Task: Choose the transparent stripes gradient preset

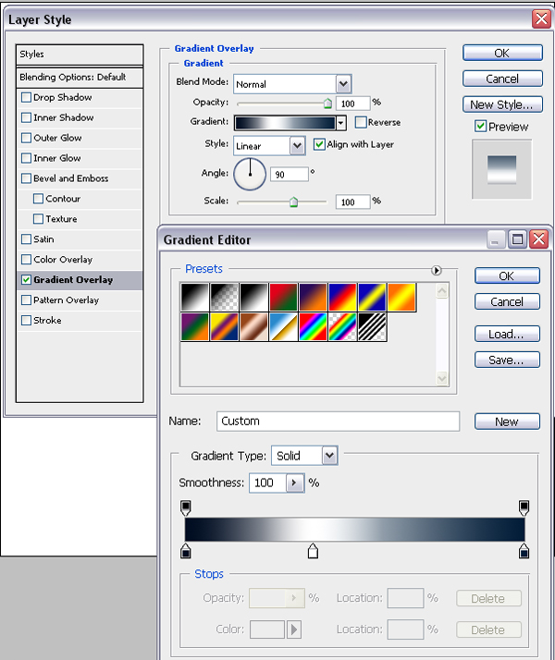Action: tap(372, 326)
